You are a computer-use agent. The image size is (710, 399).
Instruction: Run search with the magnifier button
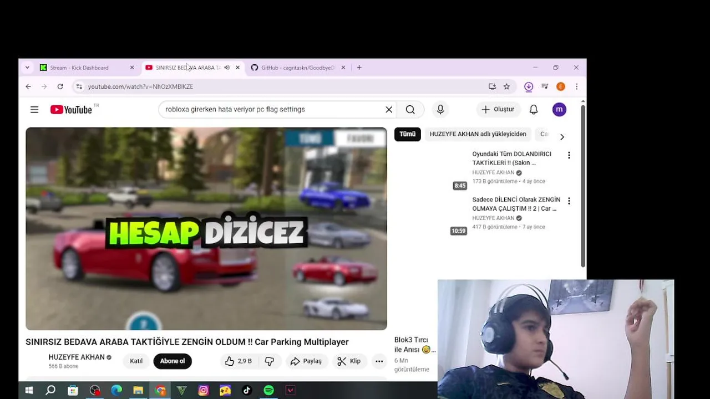coord(410,110)
